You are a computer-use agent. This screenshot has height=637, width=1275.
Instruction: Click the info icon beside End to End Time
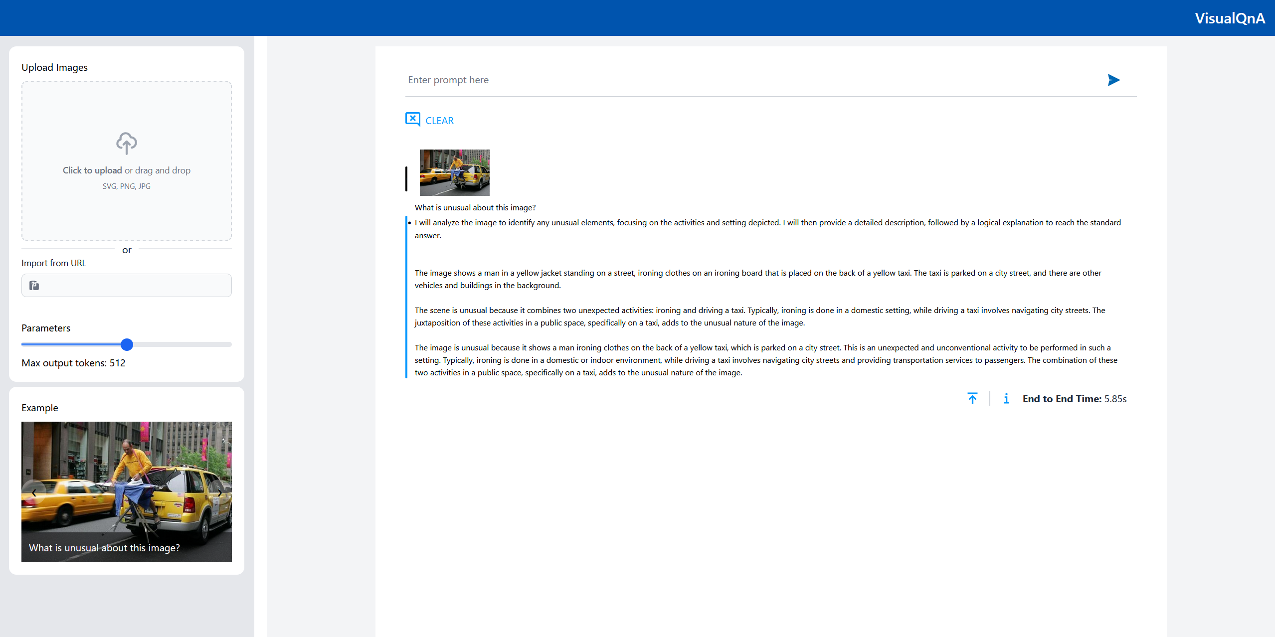pos(1006,399)
